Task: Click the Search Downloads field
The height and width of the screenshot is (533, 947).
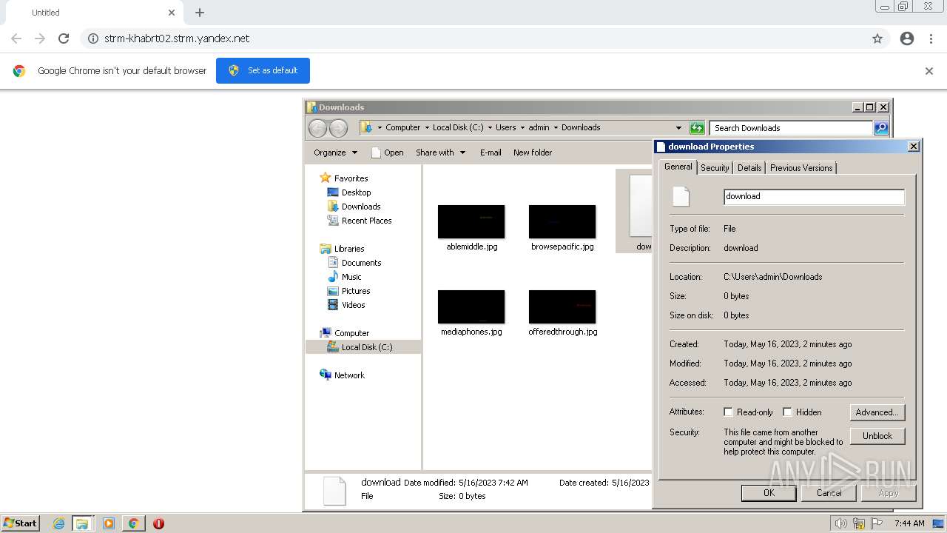Action: pos(791,128)
